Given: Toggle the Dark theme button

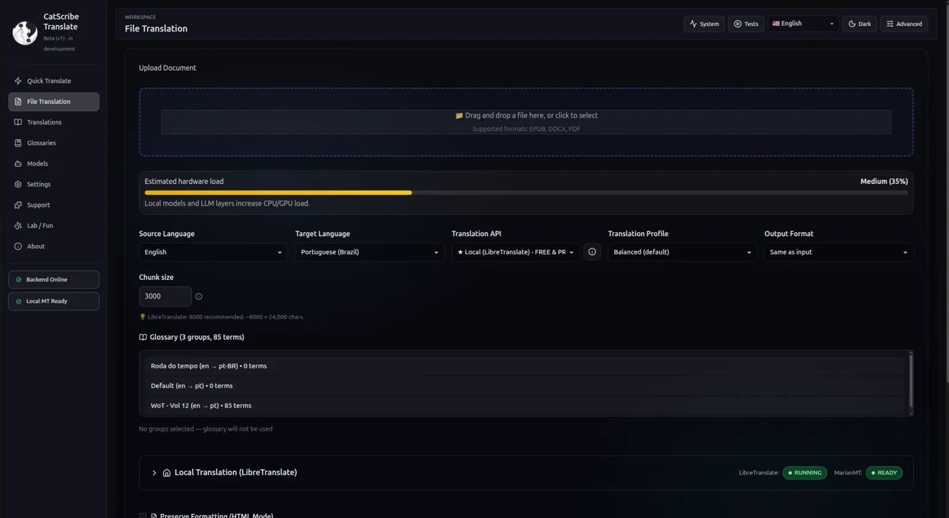Looking at the screenshot, I should [x=859, y=24].
